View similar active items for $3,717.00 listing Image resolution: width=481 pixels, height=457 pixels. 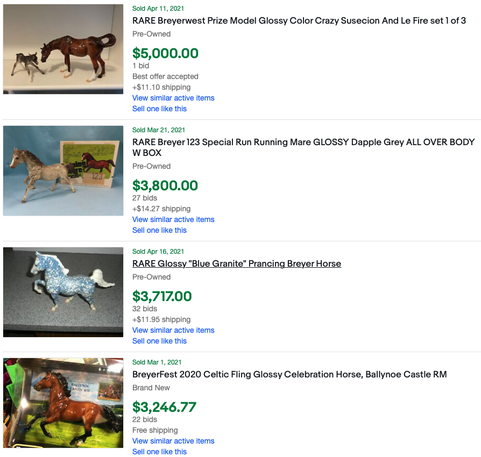173,330
